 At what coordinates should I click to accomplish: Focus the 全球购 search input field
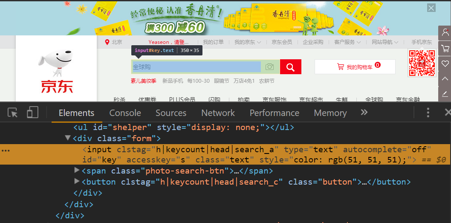click(x=196, y=67)
